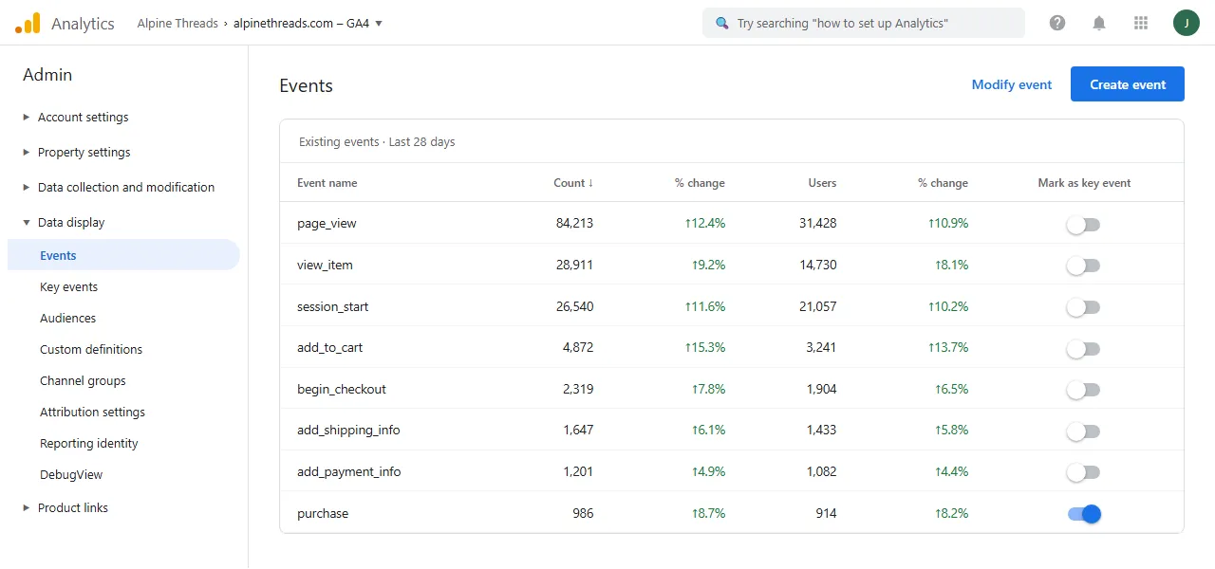Open the notifications bell icon
Screen dimensions: 1215x569
(1099, 23)
